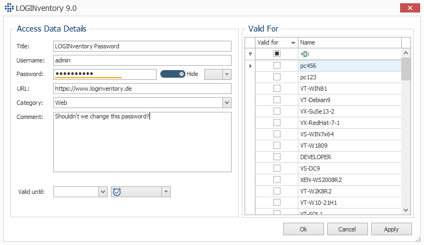Select the pc456 row name

pos(308,66)
